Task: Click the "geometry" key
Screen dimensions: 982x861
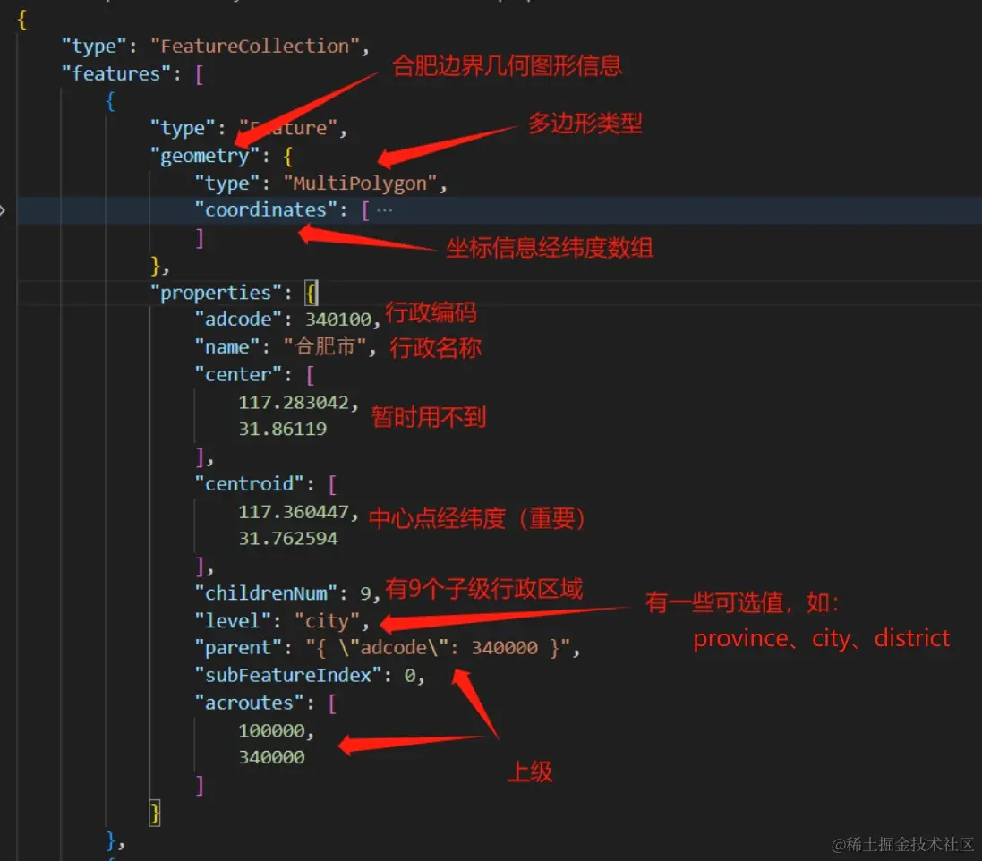Action: click(204, 156)
